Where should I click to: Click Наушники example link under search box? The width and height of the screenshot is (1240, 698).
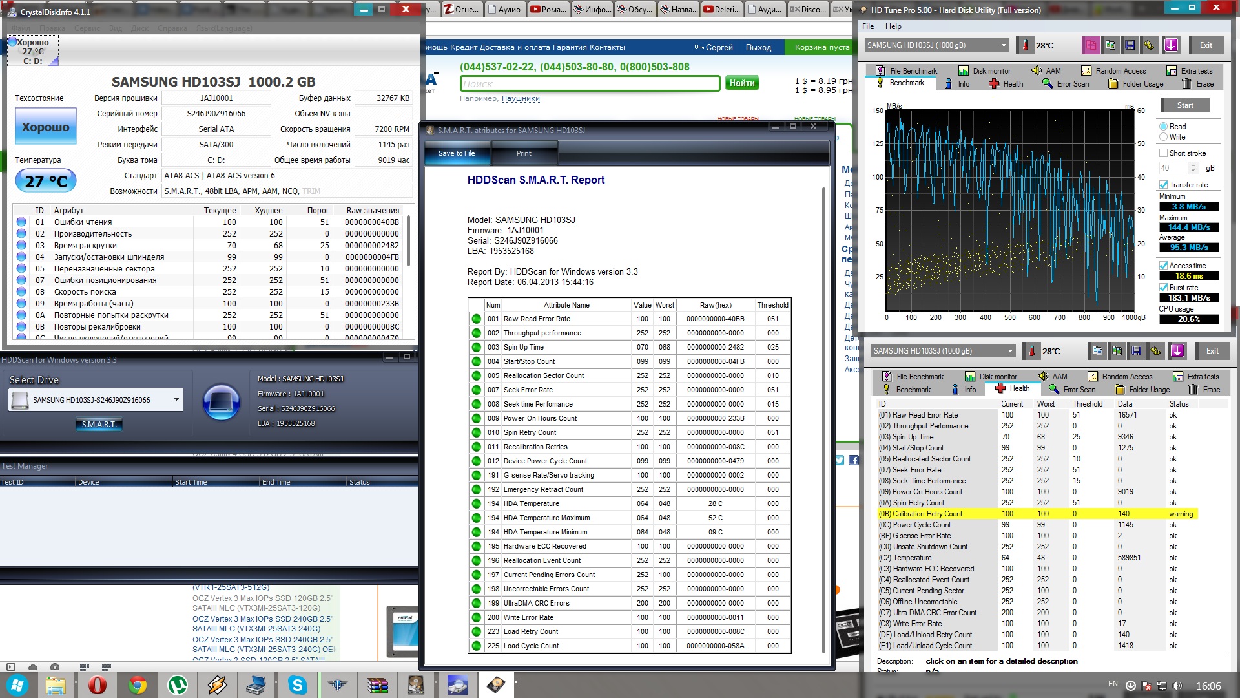521,99
